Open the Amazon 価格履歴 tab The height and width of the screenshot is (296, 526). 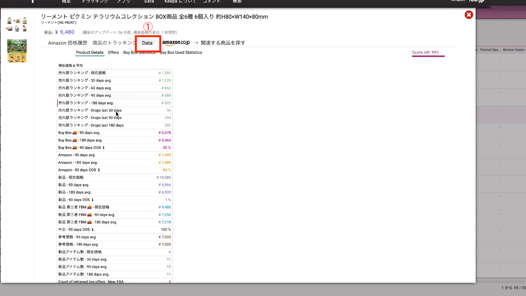tap(67, 43)
